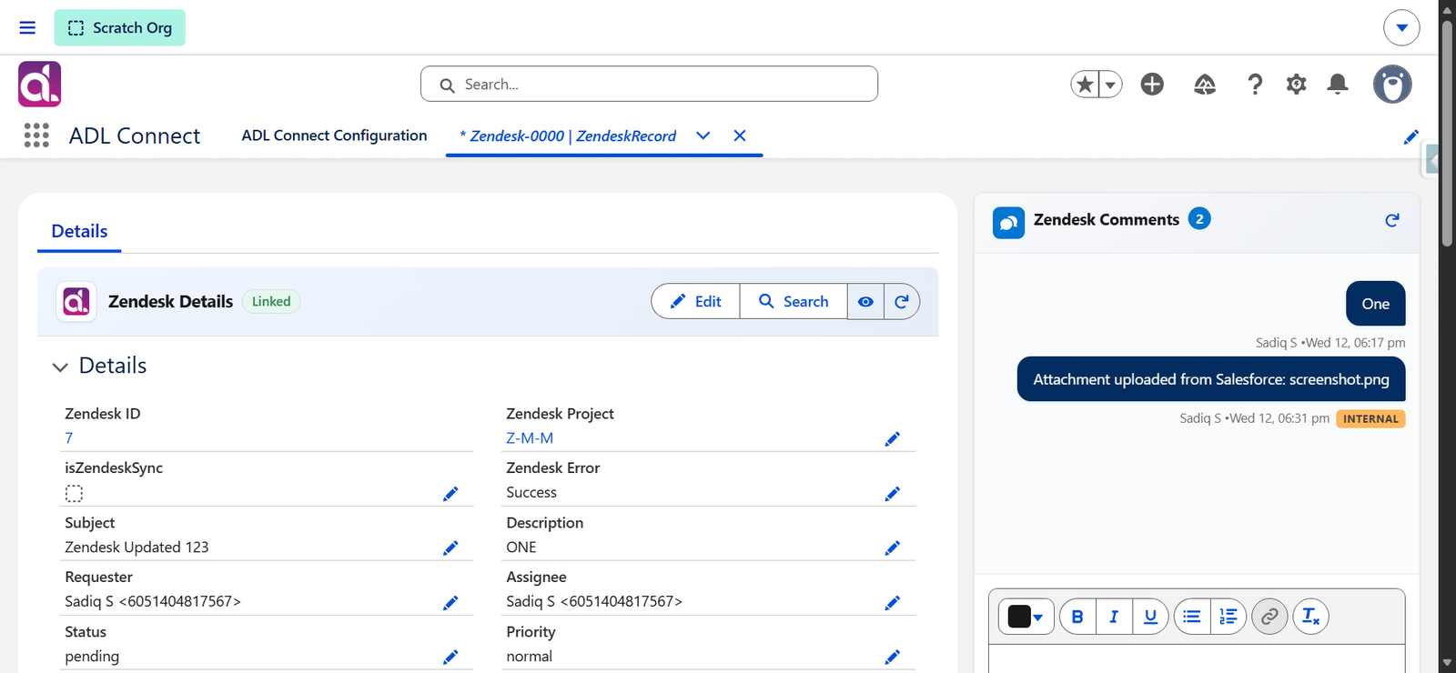Open the user profile avatar
This screenshot has height=673, width=1456.
click(x=1392, y=84)
